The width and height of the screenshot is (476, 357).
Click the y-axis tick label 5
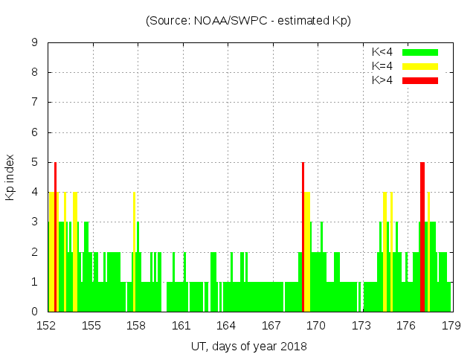click(x=34, y=162)
